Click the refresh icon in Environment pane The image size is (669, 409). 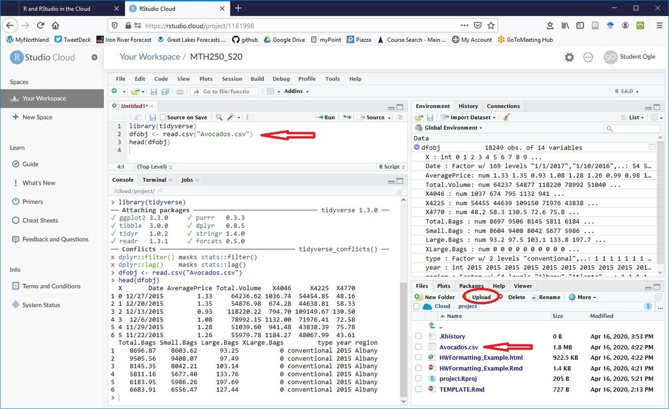(654, 118)
